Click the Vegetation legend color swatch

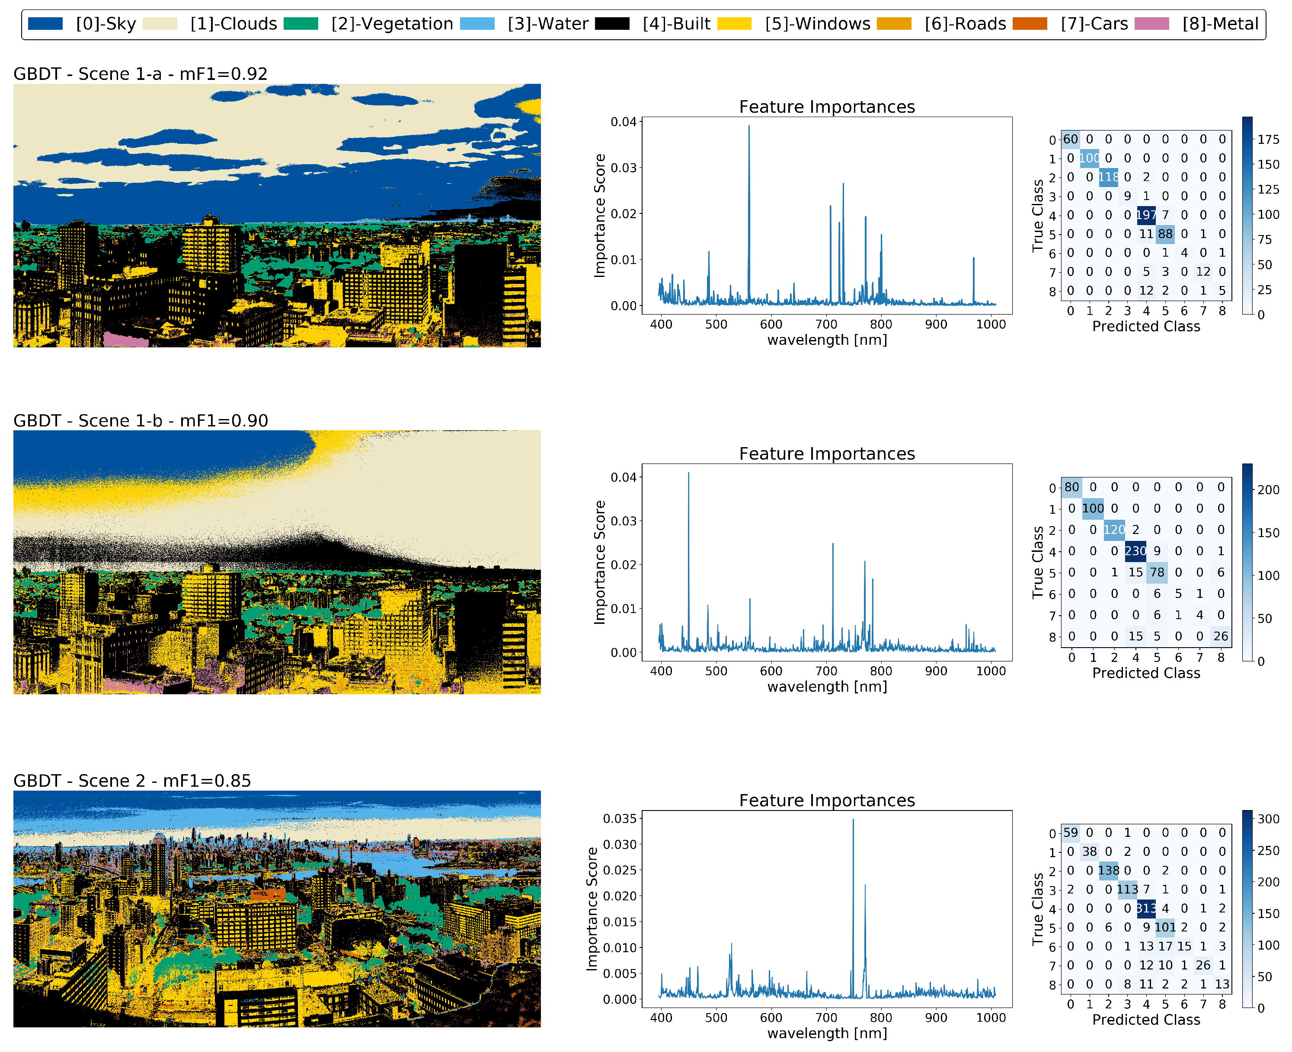click(301, 24)
